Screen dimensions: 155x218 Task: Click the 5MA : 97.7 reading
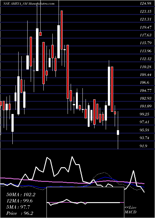(18, 207)
